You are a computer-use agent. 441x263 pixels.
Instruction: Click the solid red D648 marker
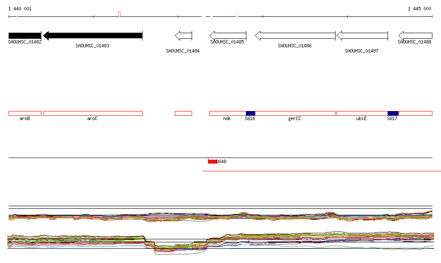click(212, 161)
